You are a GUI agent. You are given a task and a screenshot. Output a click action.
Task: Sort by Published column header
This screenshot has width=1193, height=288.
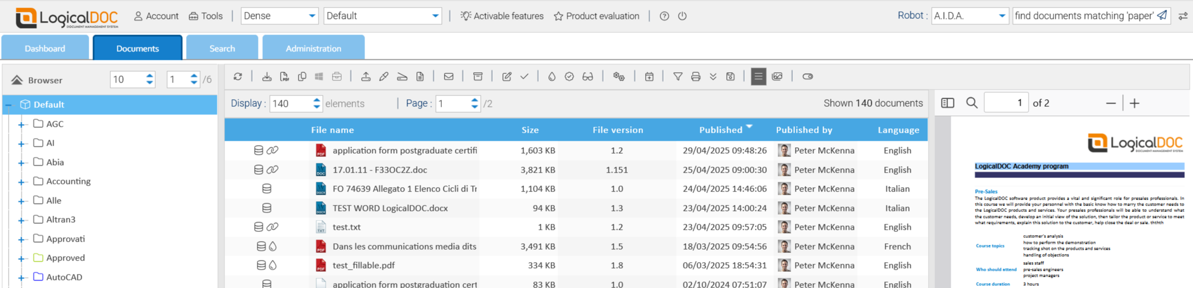point(721,130)
